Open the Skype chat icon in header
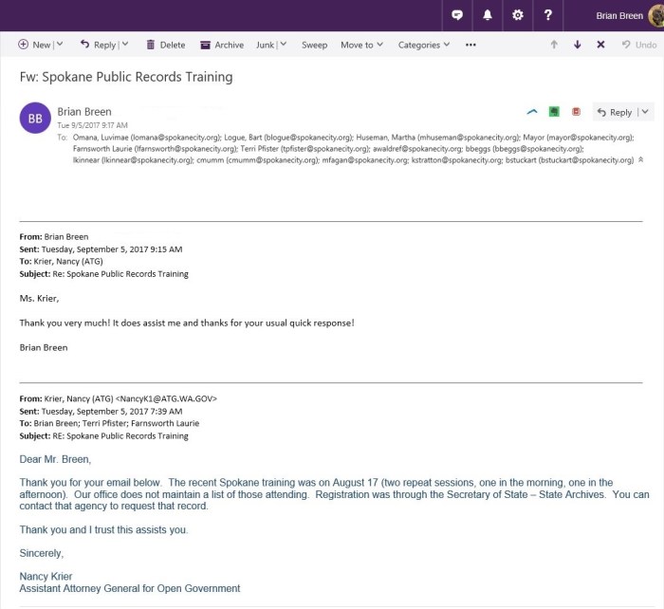Screen dimensions: 664x609 pyautogui.click(x=457, y=15)
